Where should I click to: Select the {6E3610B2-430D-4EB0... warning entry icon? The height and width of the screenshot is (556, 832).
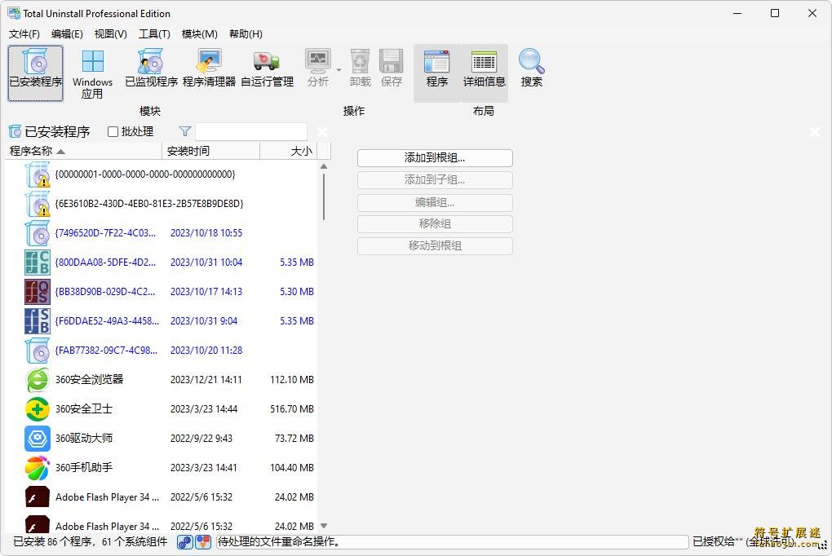[38, 204]
